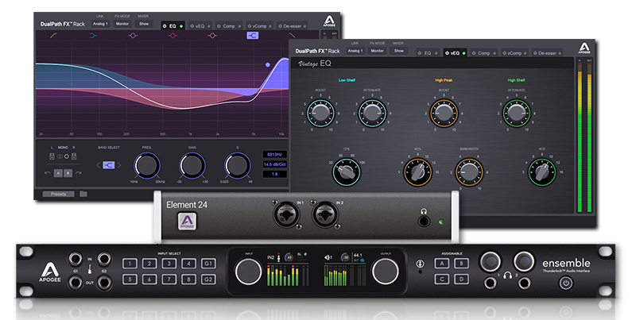Click assignable button D on Ensemble

(461, 279)
